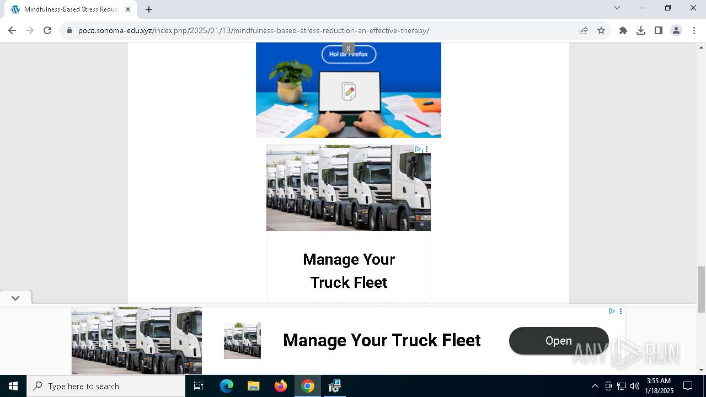Open the last pinned taskbar app icon

tap(334, 386)
